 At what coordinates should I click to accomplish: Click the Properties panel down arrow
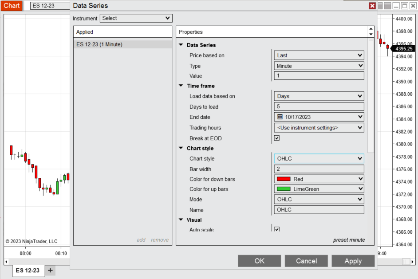coord(371,35)
